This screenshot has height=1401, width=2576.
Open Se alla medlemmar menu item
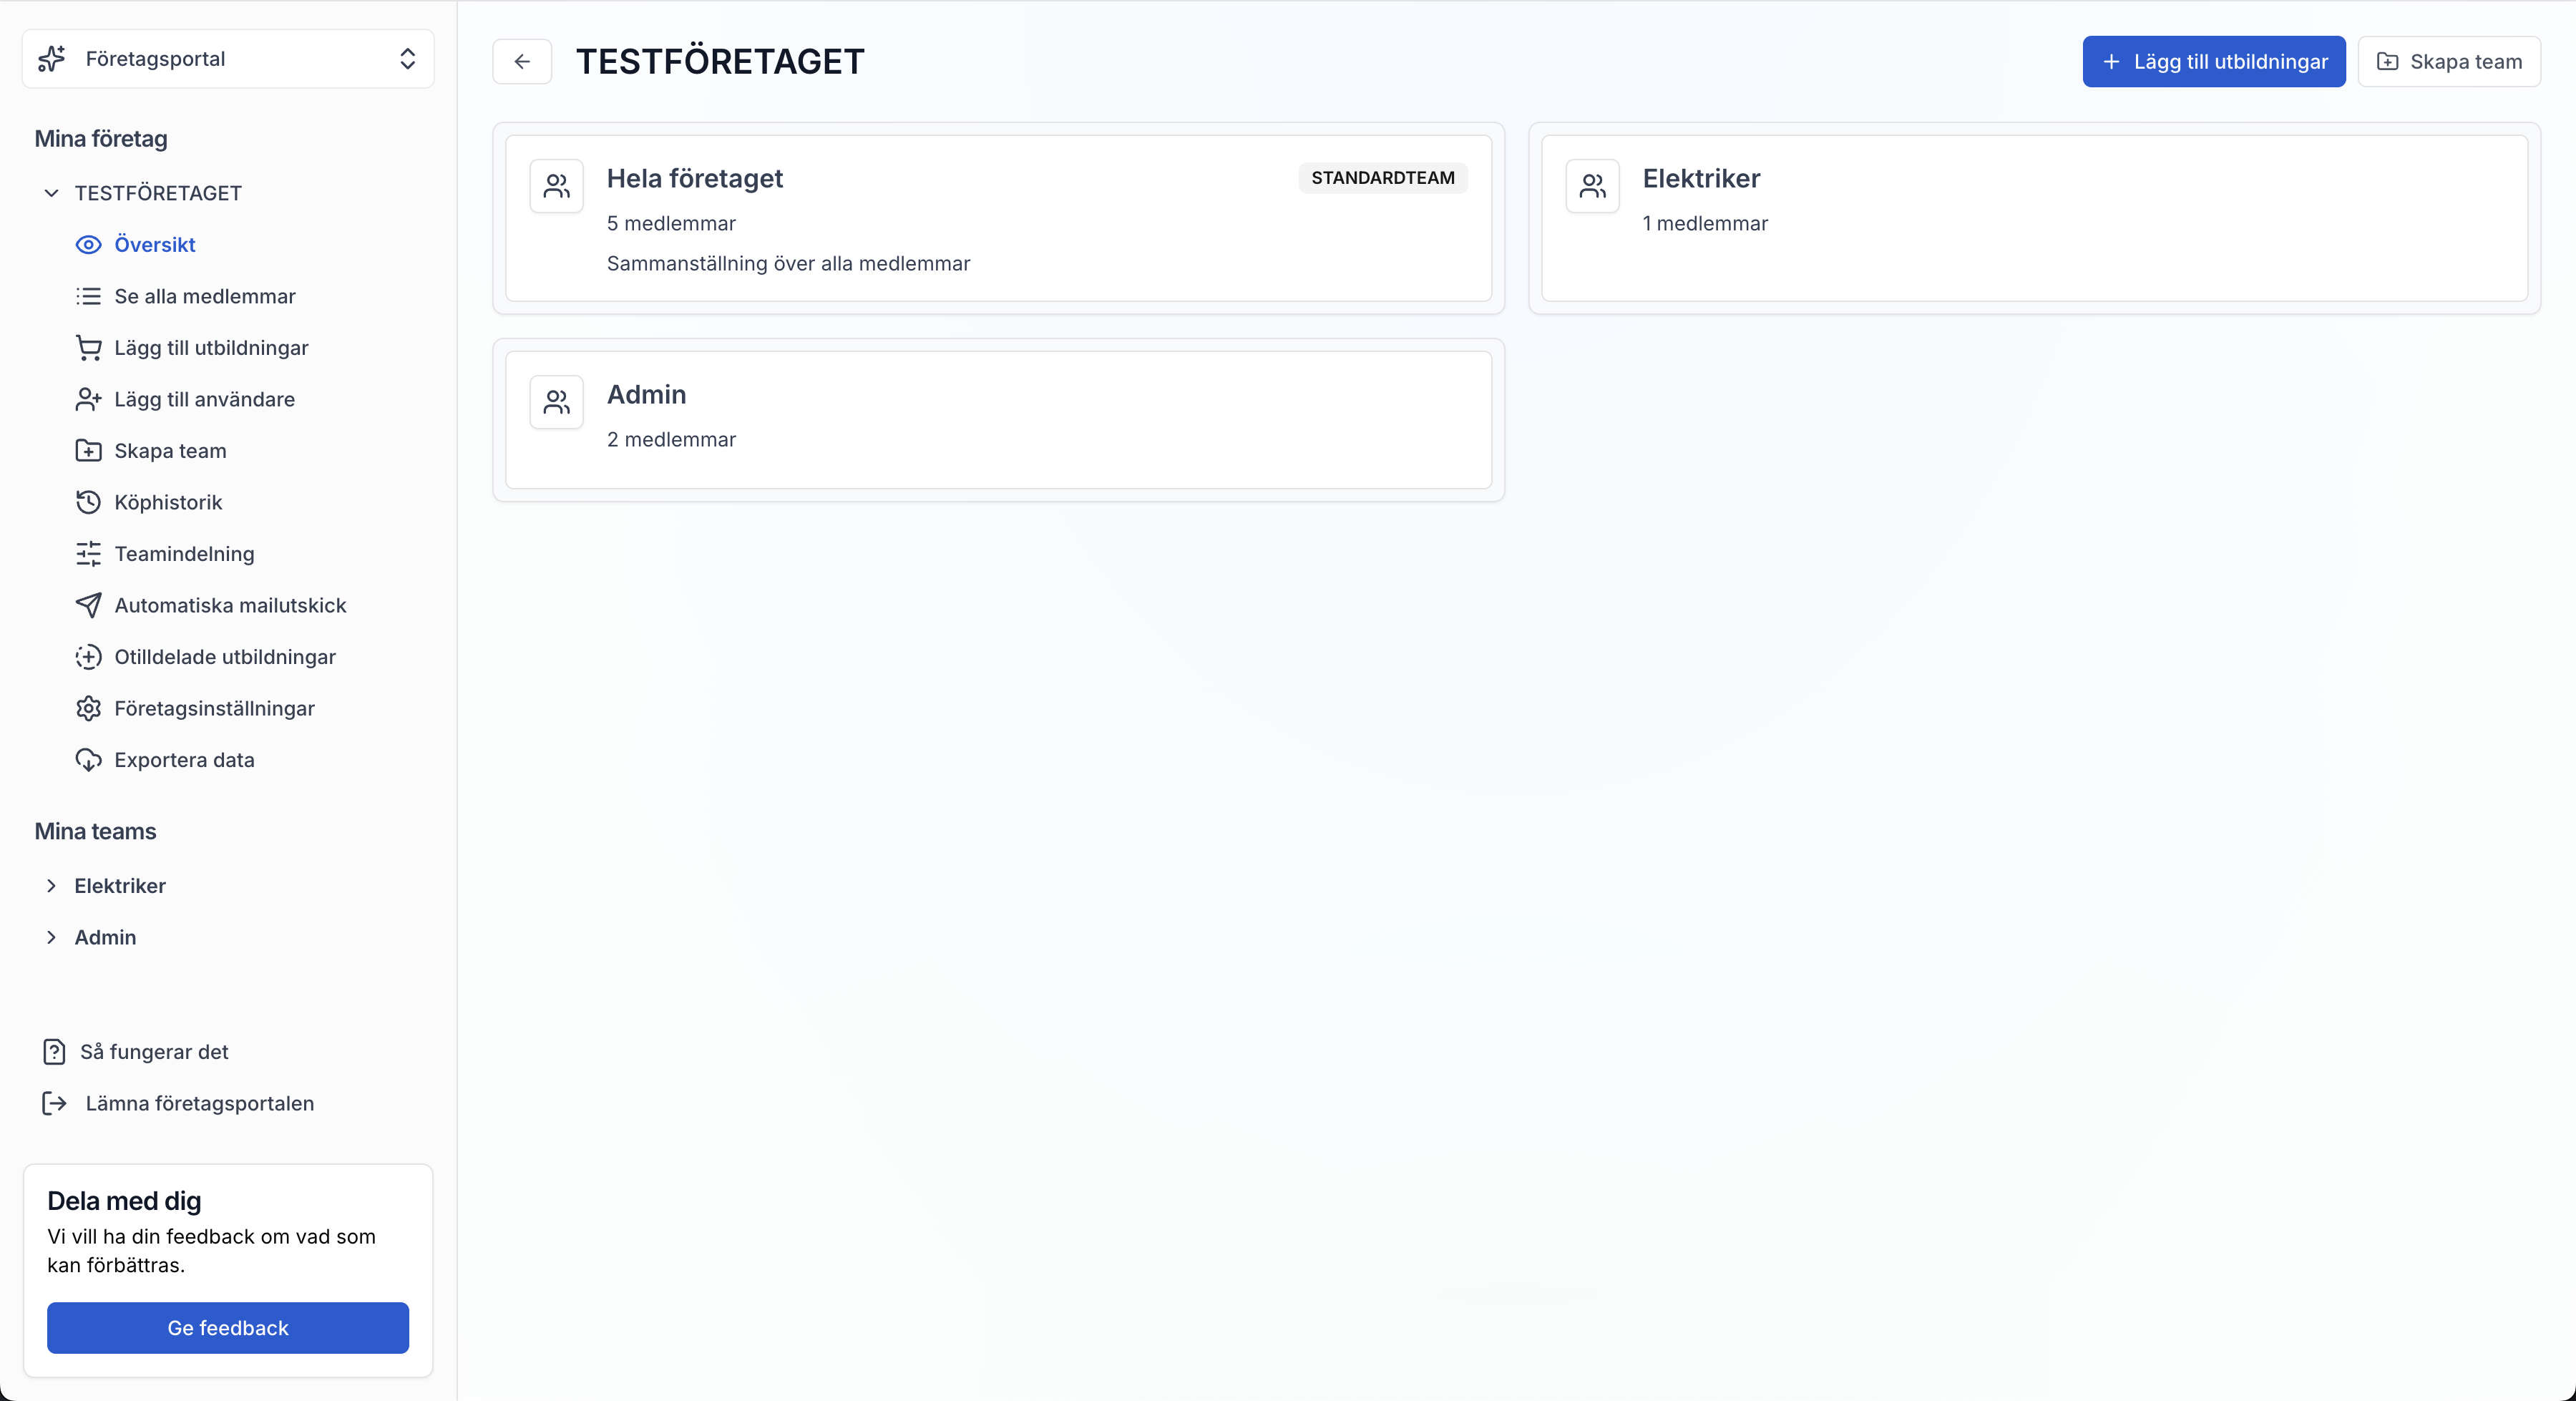[x=204, y=297]
